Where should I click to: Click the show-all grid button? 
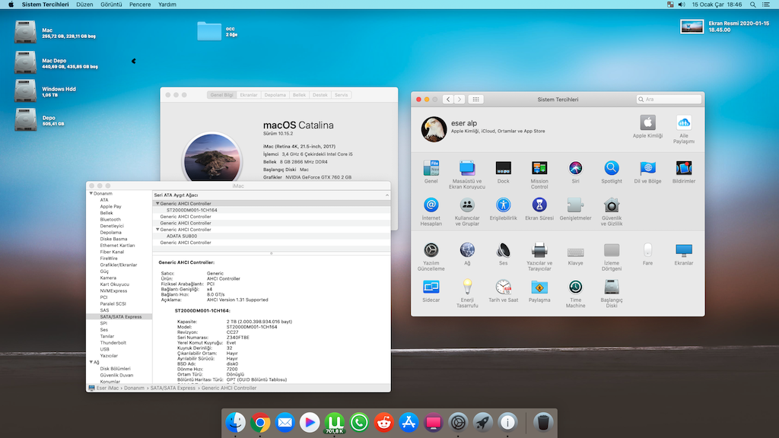(x=475, y=100)
